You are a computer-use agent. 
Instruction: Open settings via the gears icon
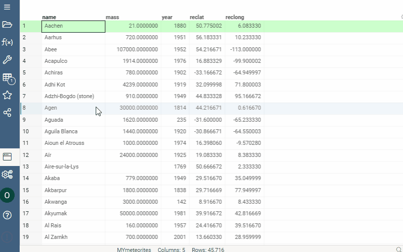(x=7, y=175)
